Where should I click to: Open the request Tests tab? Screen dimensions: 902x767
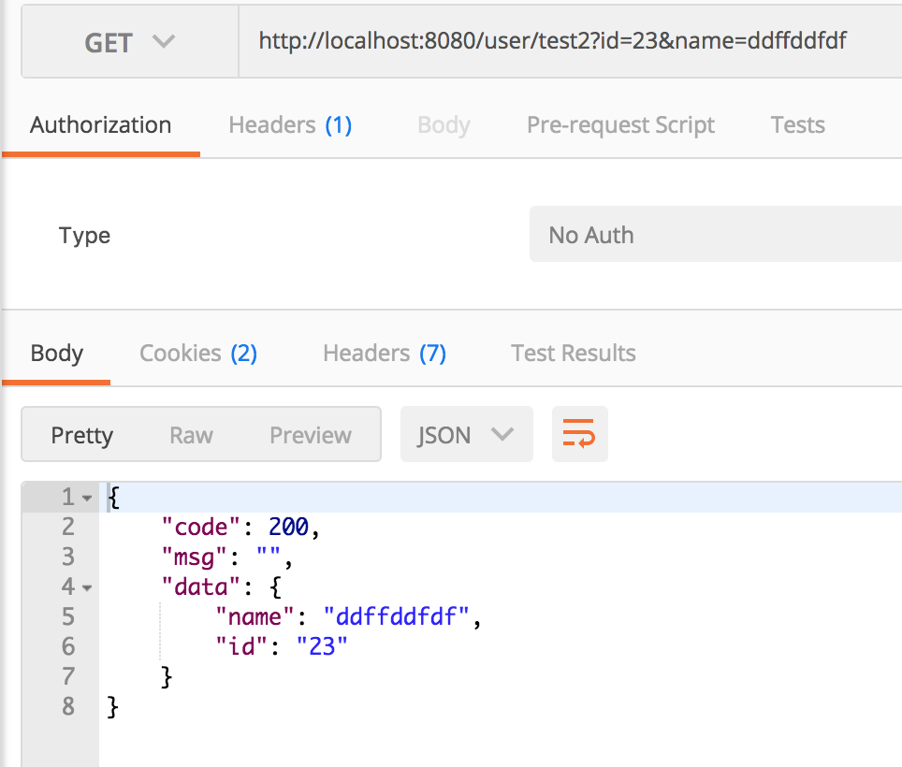[797, 124]
